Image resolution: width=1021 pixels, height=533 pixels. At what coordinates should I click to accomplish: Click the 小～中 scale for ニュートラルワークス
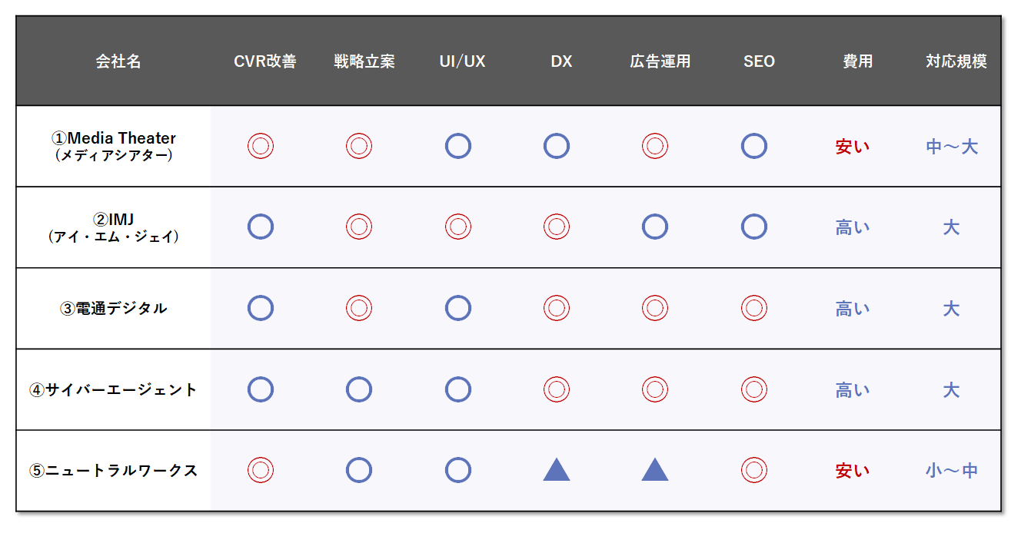tap(952, 471)
